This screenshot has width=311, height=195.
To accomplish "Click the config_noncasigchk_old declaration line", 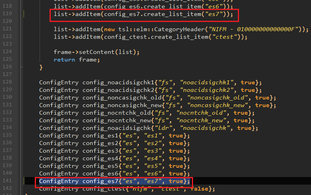I will pos(157,97).
